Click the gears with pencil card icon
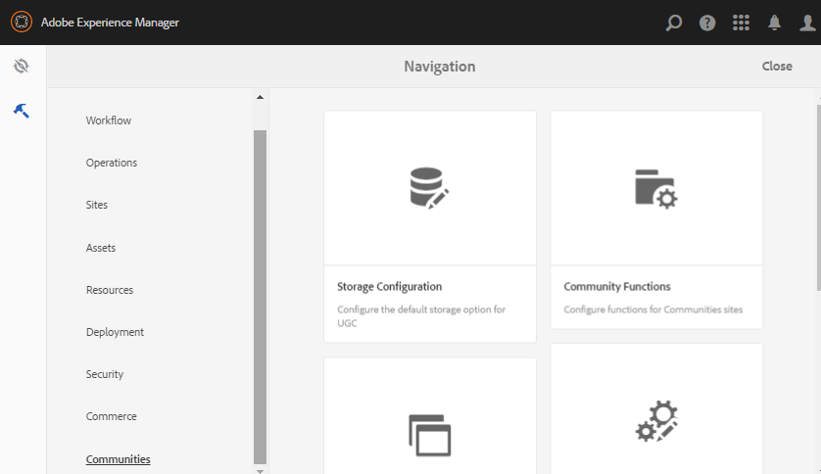Viewport: 821px width, 474px height. pos(656,421)
